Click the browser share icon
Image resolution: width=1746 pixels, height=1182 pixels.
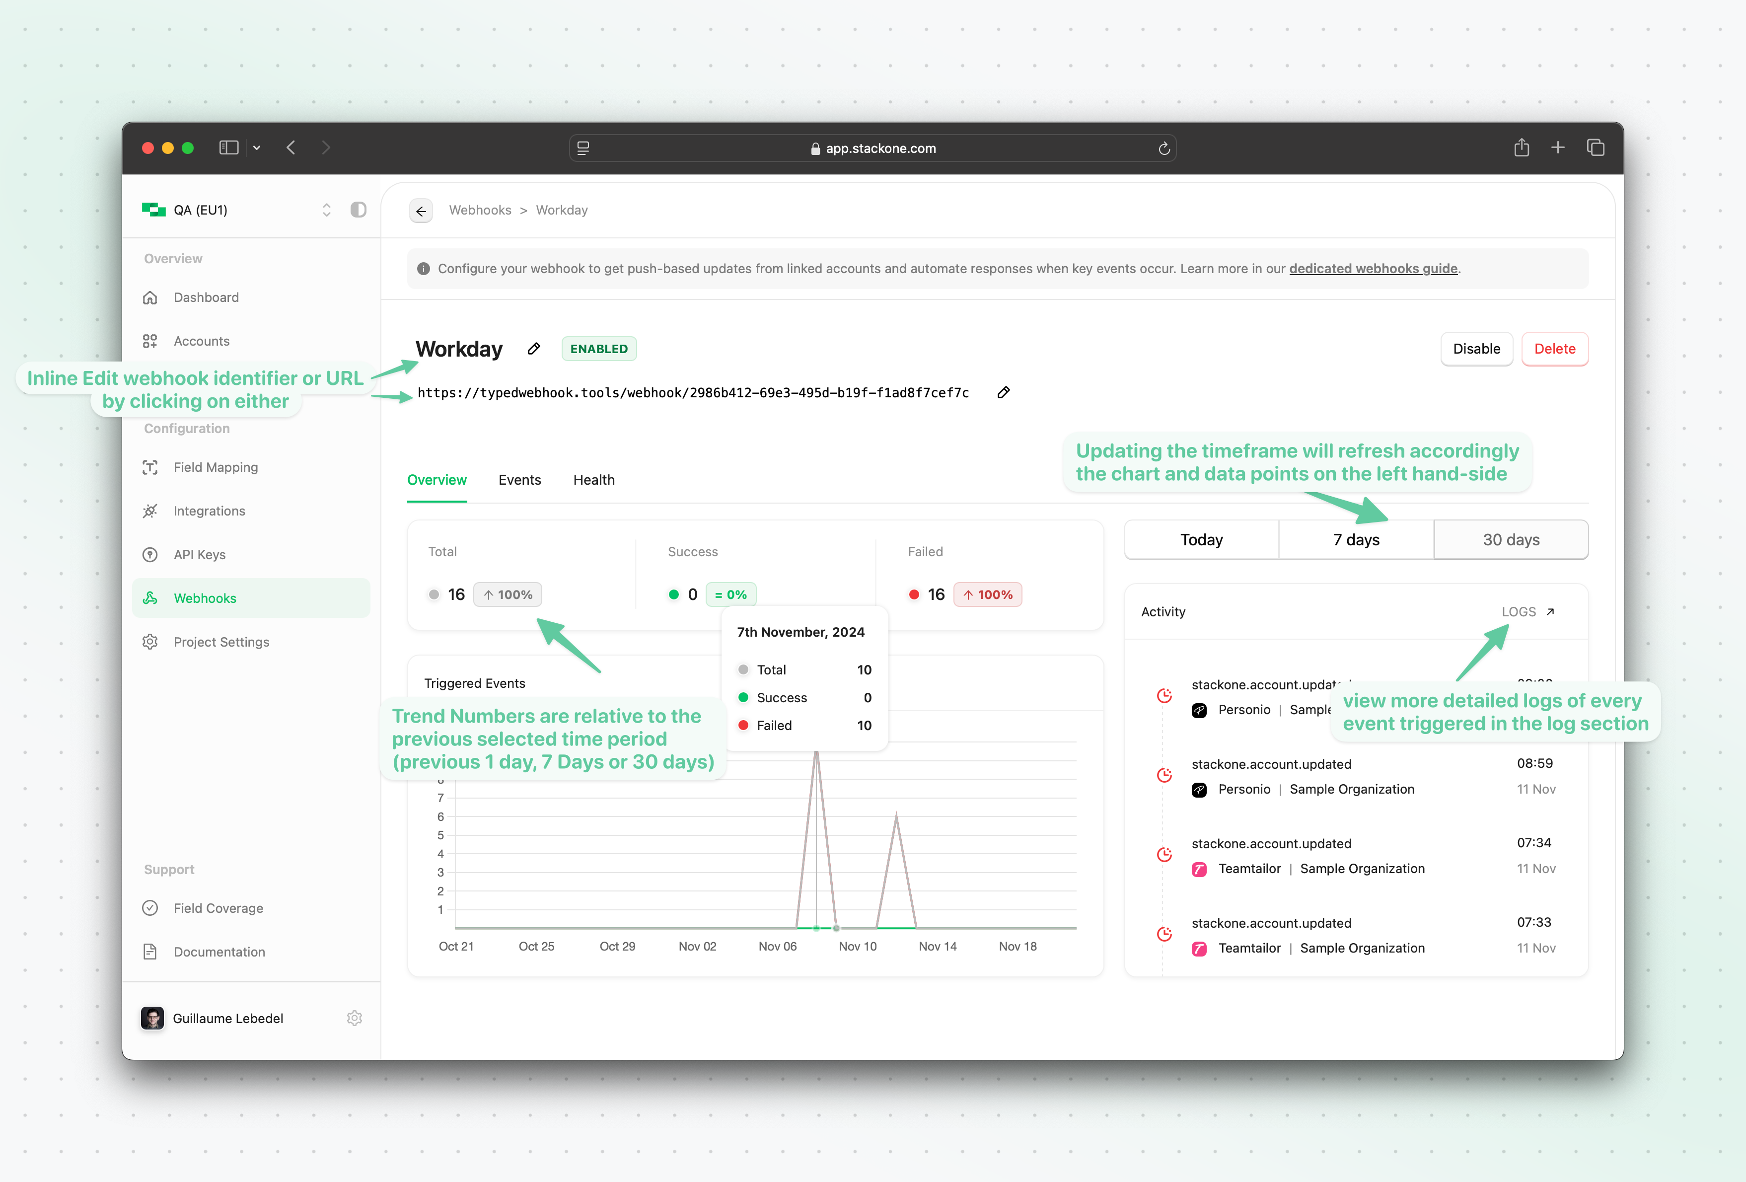(1522, 148)
